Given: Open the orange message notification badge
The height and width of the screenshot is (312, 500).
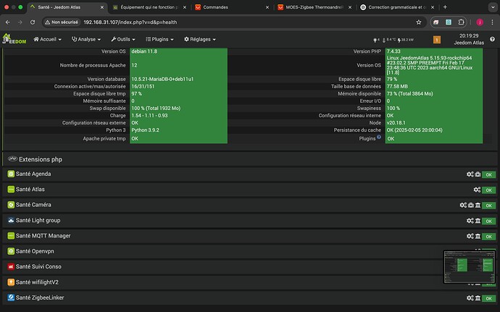Looking at the screenshot, I should coord(436,40).
